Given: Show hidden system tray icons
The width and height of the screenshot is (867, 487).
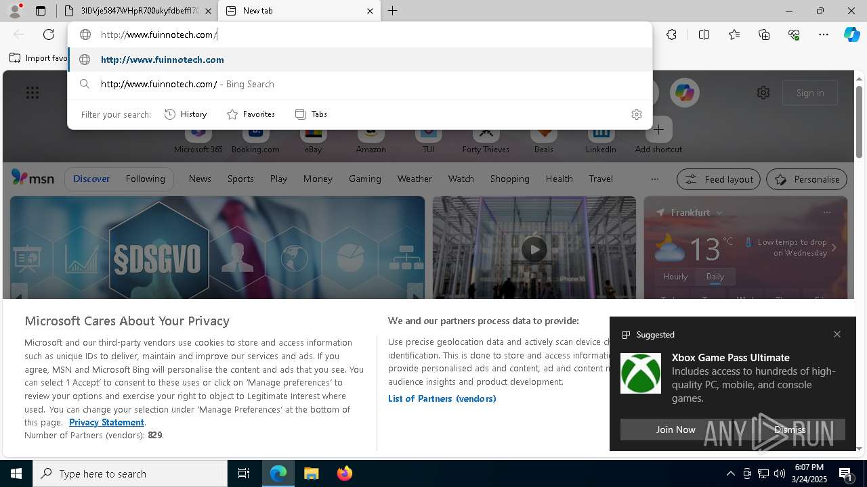Looking at the screenshot, I should 730,473.
